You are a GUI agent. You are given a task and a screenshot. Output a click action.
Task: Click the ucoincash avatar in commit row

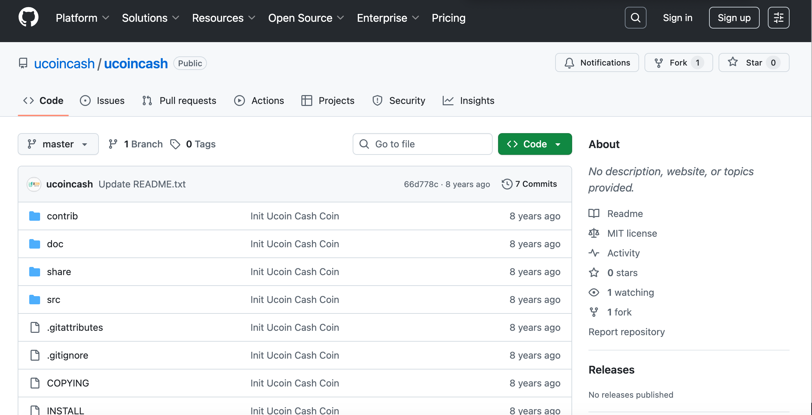34,184
